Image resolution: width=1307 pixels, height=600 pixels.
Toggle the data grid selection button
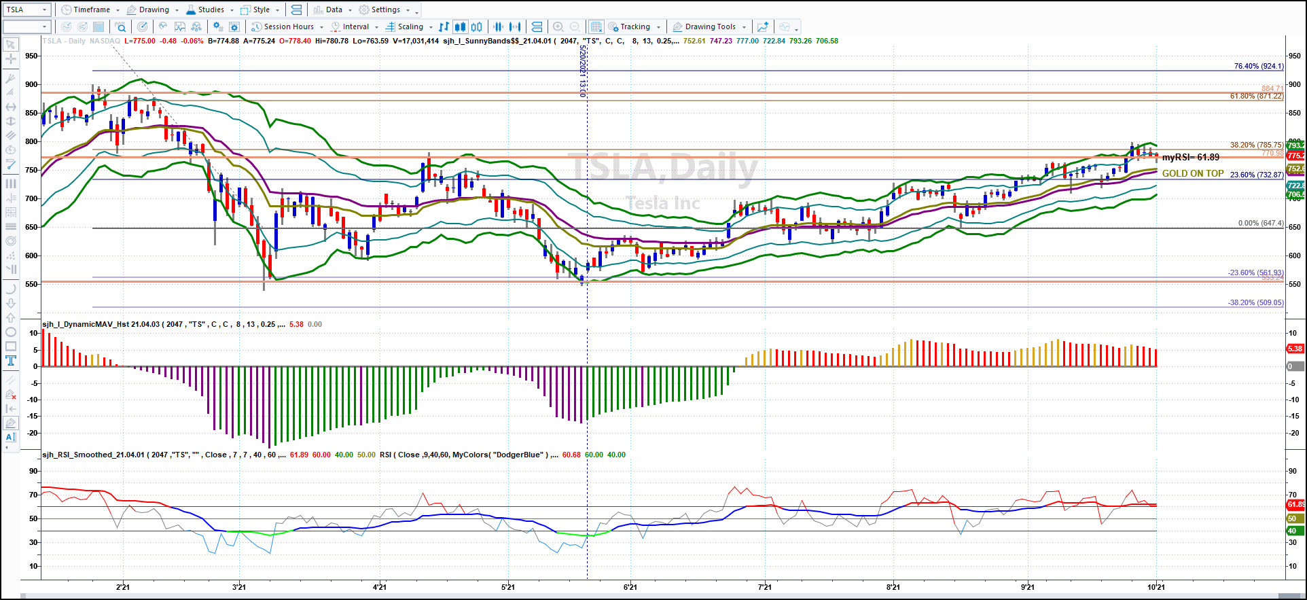(x=596, y=27)
